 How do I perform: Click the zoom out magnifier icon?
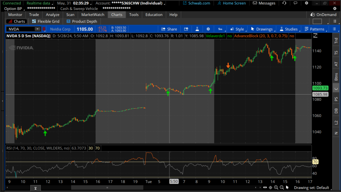282,188
